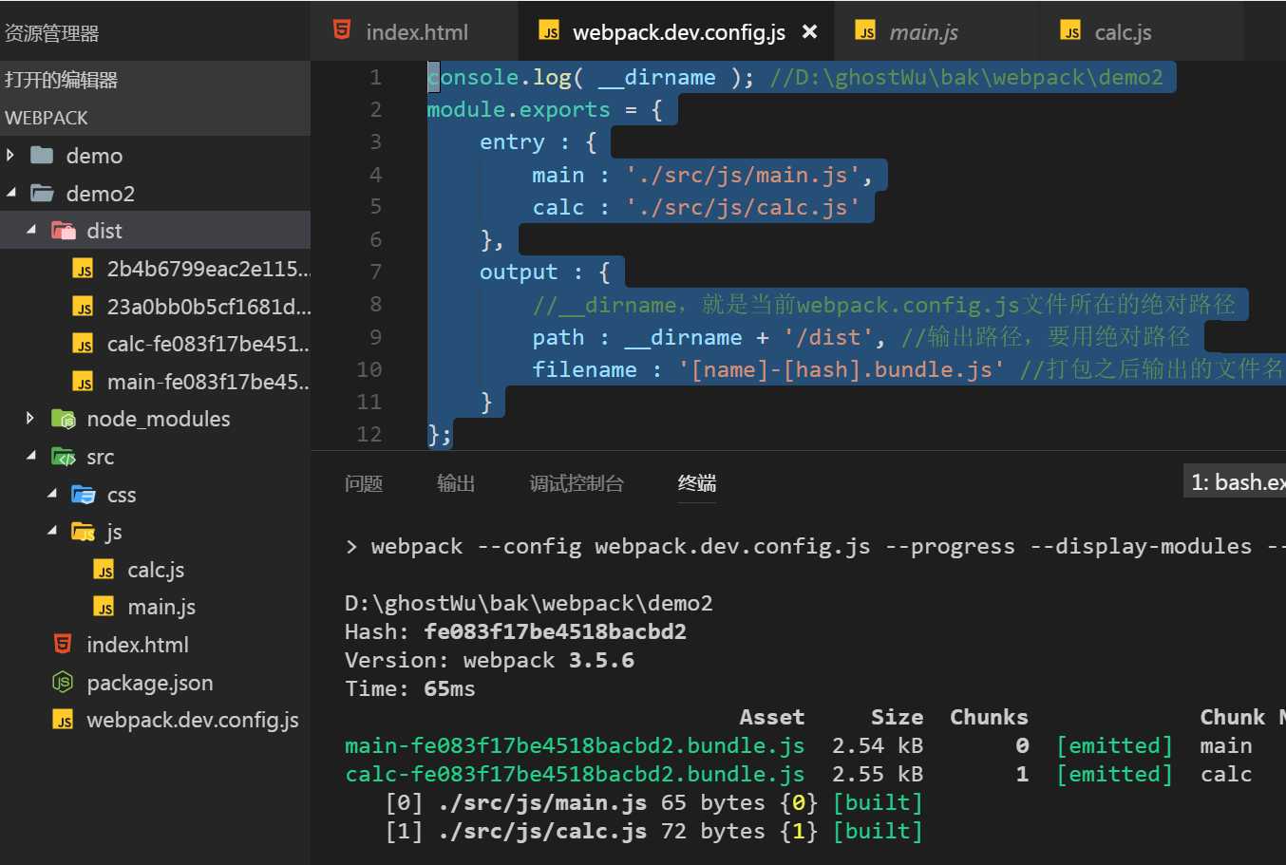Open the 问题 panel tab
Viewport: 1286px width, 865px height.
[x=364, y=483]
